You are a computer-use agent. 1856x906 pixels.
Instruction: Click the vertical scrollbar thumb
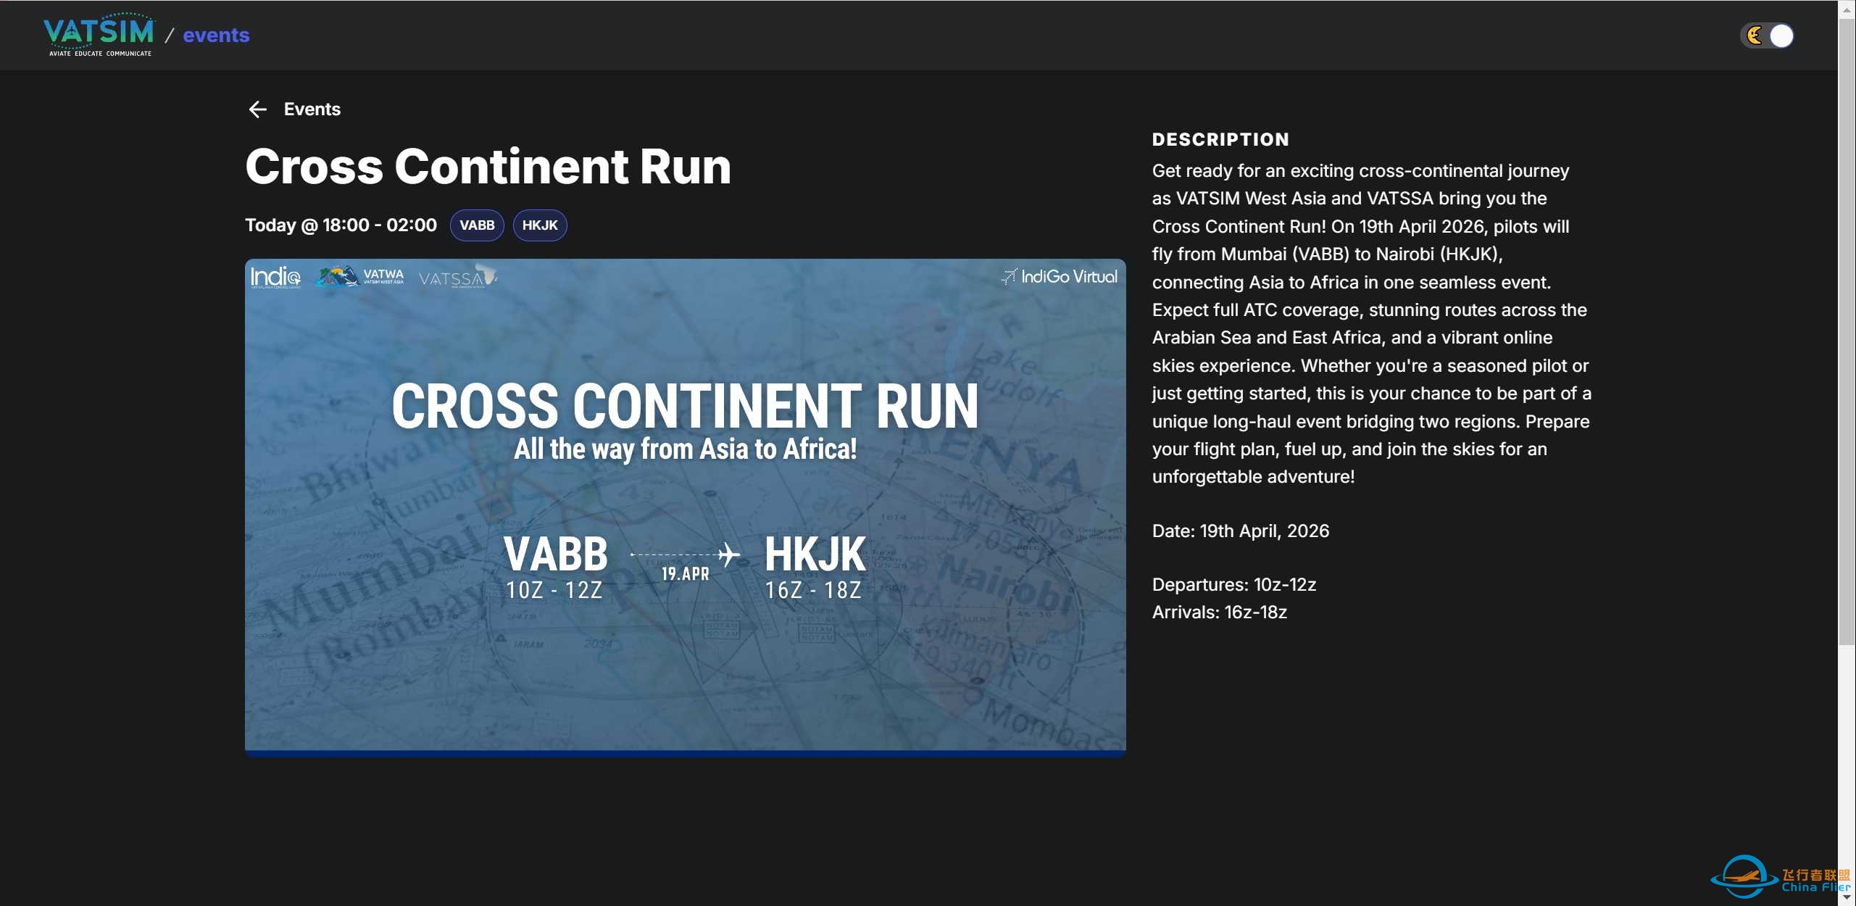(1847, 326)
